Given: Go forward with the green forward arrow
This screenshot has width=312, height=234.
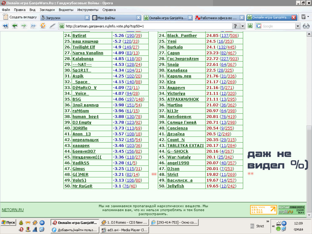Looking at the screenshot, I should [24, 26].
